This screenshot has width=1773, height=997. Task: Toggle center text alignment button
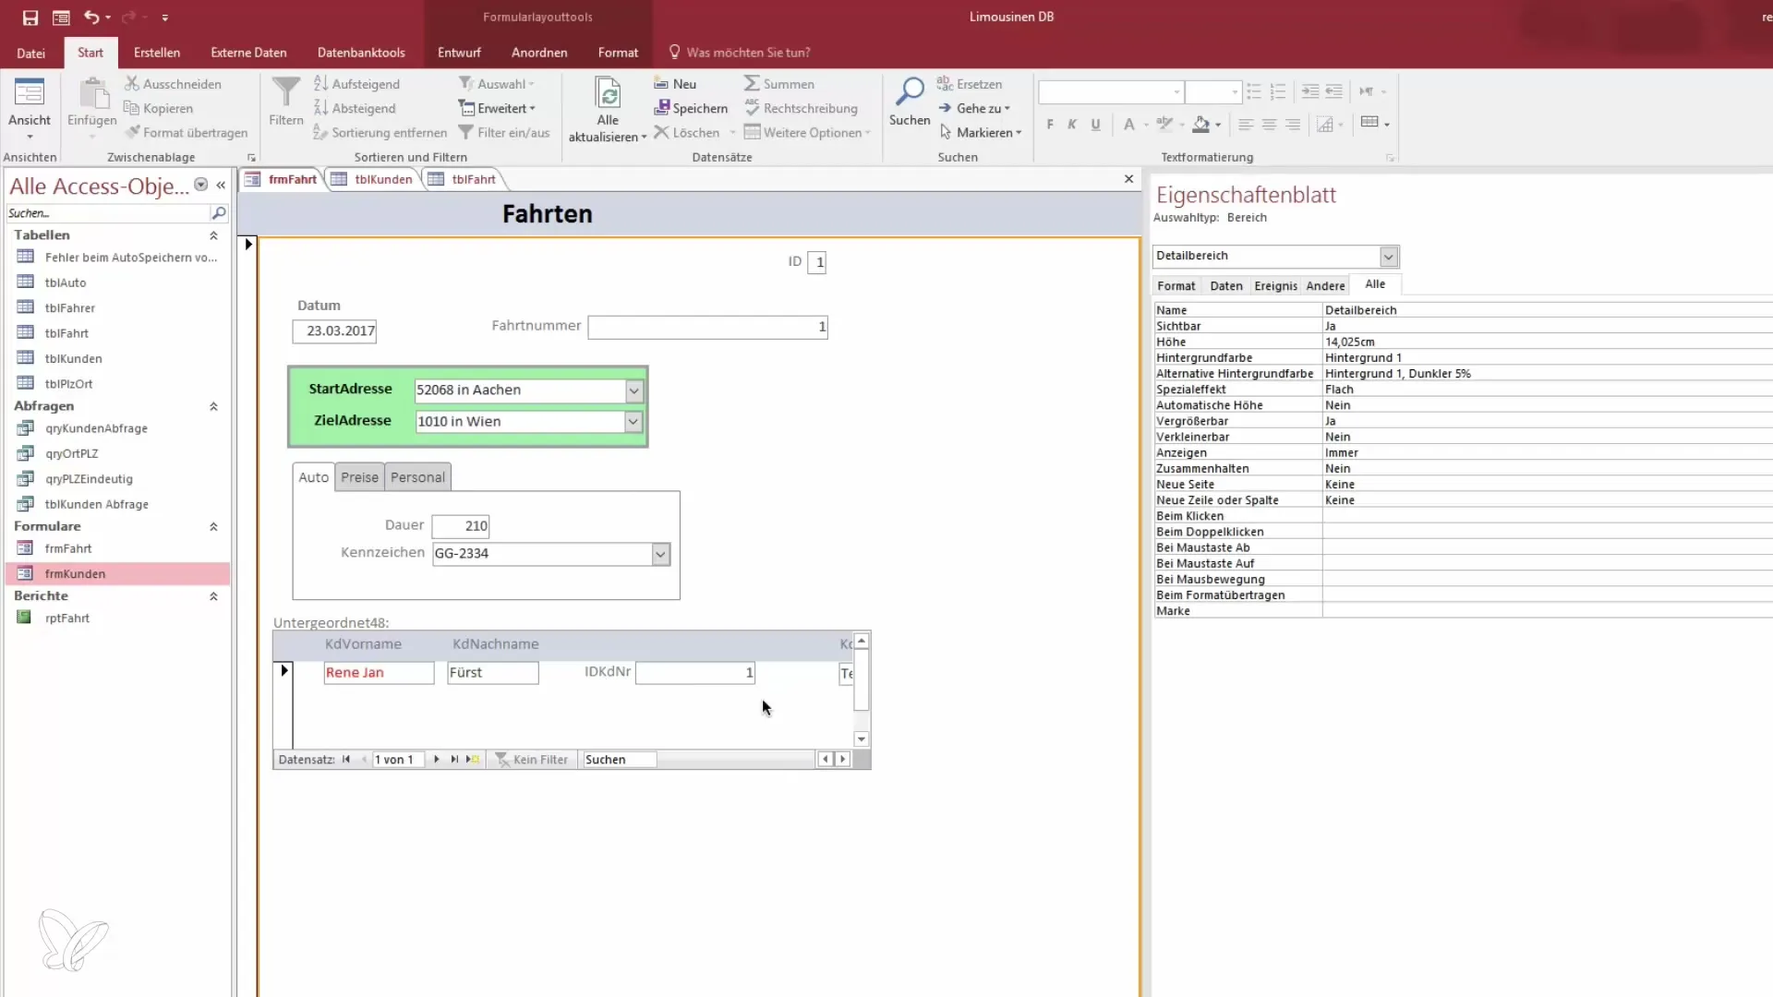click(x=1269, y=125)
